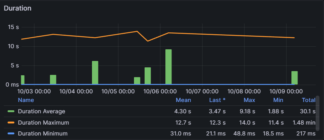Toggle Duration Maximum series in legend
Viewport: 324px width, 140px height.
click(44, 123)
